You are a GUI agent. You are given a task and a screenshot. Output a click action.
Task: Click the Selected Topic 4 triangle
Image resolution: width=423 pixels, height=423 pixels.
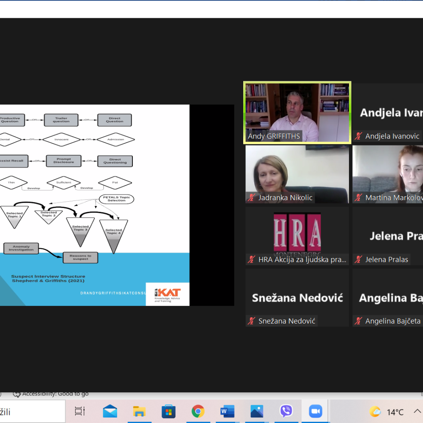coord(113,235)
